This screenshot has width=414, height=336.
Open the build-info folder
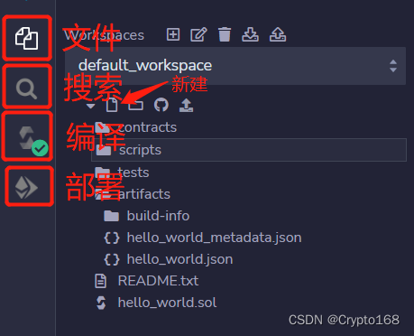tap(147, 216)
